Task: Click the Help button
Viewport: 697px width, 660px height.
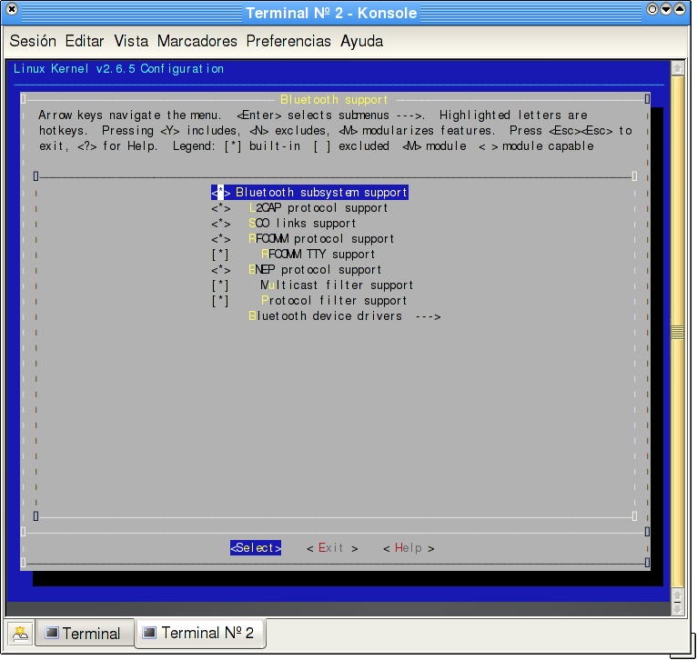Action: point(409,548)
